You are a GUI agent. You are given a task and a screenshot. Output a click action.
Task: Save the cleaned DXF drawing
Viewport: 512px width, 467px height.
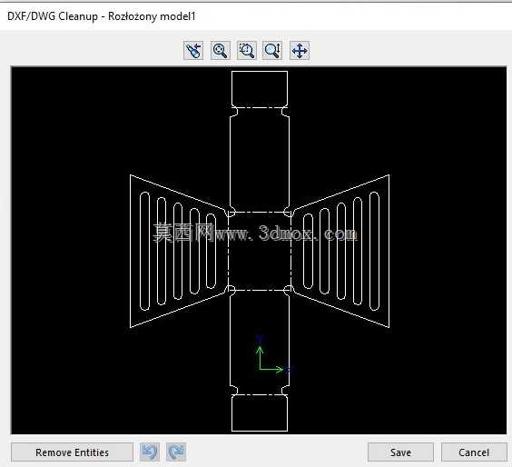(x=400, y=452)
